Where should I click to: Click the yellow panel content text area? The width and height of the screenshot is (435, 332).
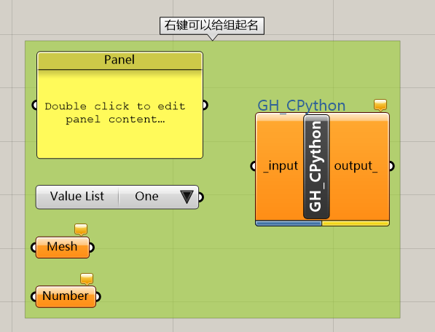pos(119,114)
